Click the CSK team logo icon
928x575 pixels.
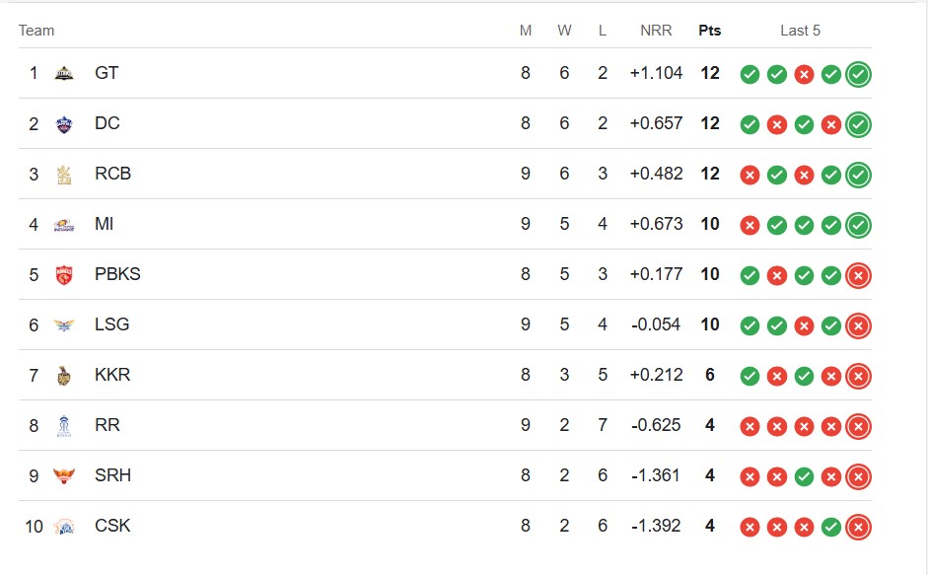(x=64, y=526)
